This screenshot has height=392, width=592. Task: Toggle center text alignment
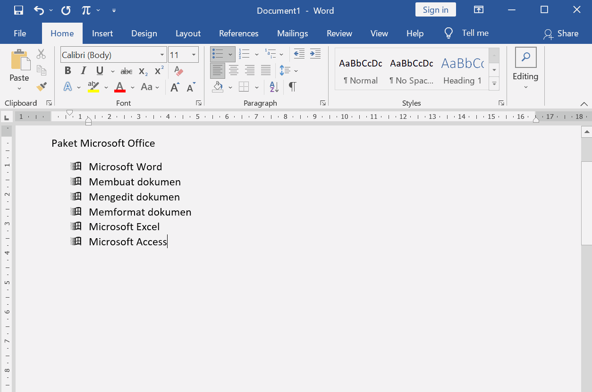click(234, 70)
